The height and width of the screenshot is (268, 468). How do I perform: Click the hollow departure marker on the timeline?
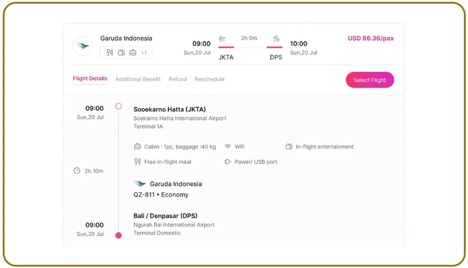[x=119, y=106]
